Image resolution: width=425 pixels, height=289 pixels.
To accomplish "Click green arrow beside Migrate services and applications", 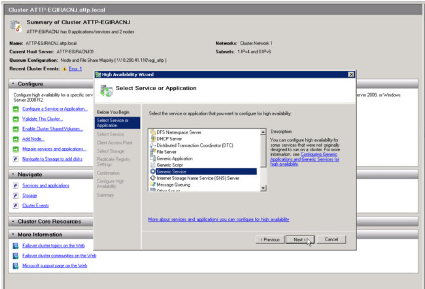I will pos(16,149).
